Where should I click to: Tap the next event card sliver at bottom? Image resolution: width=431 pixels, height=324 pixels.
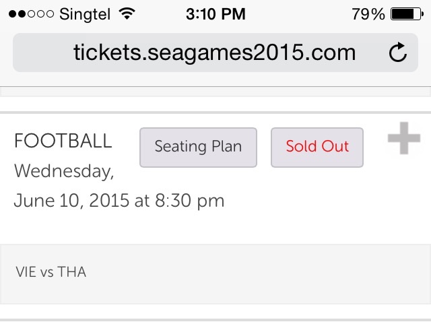[215, 321]
